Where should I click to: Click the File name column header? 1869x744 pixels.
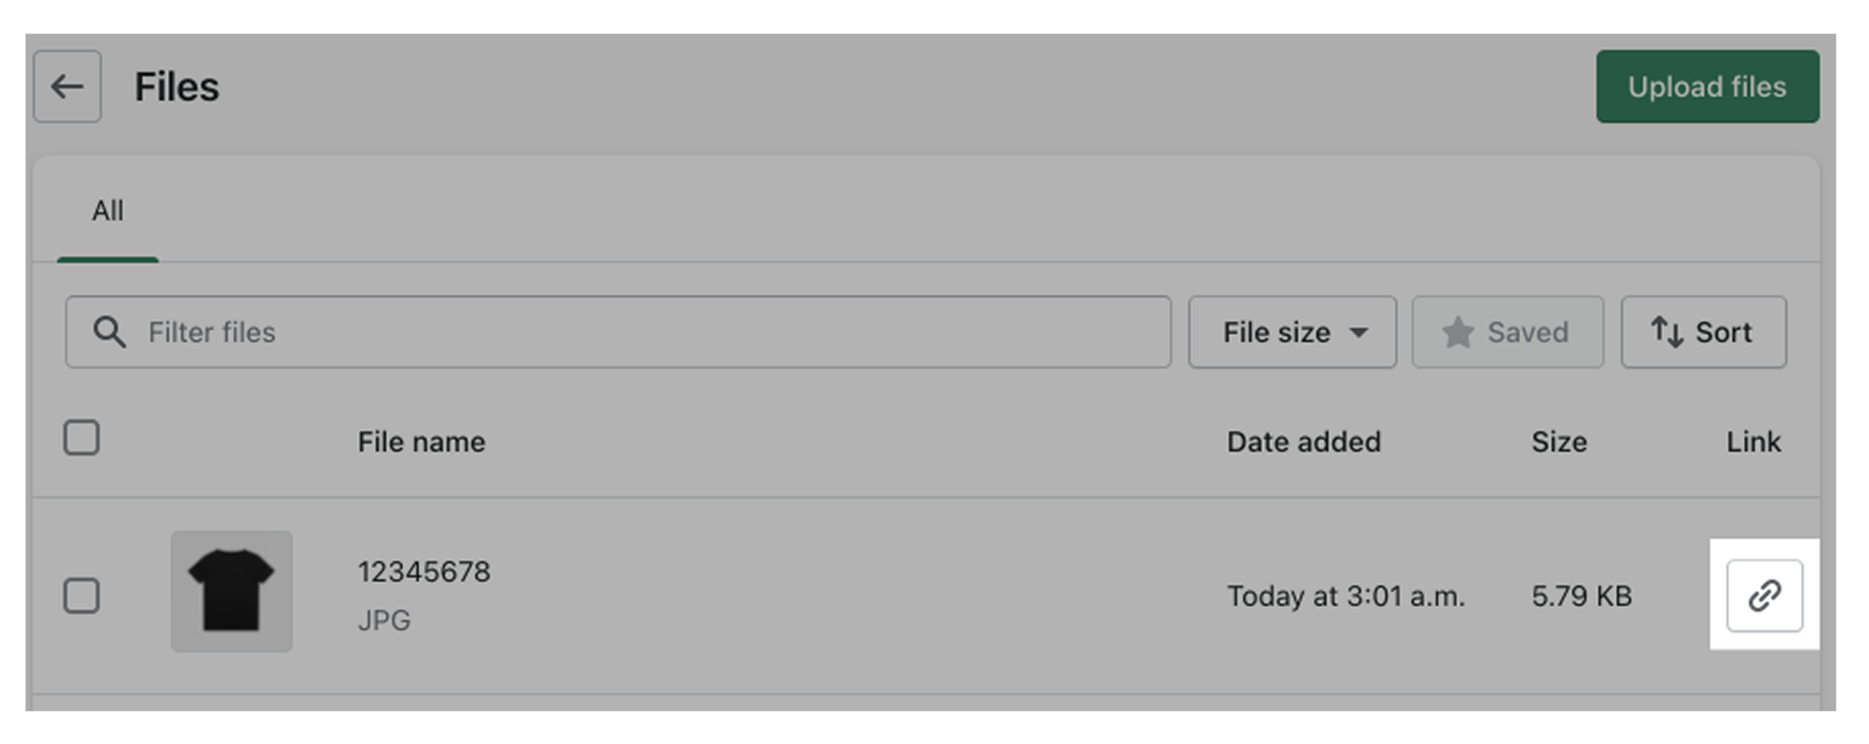pos(421,442)
